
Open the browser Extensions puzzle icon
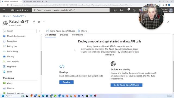coord(163,5)
